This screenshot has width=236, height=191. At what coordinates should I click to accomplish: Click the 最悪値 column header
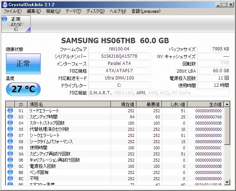pyautogui.click(x=149, y=104)
